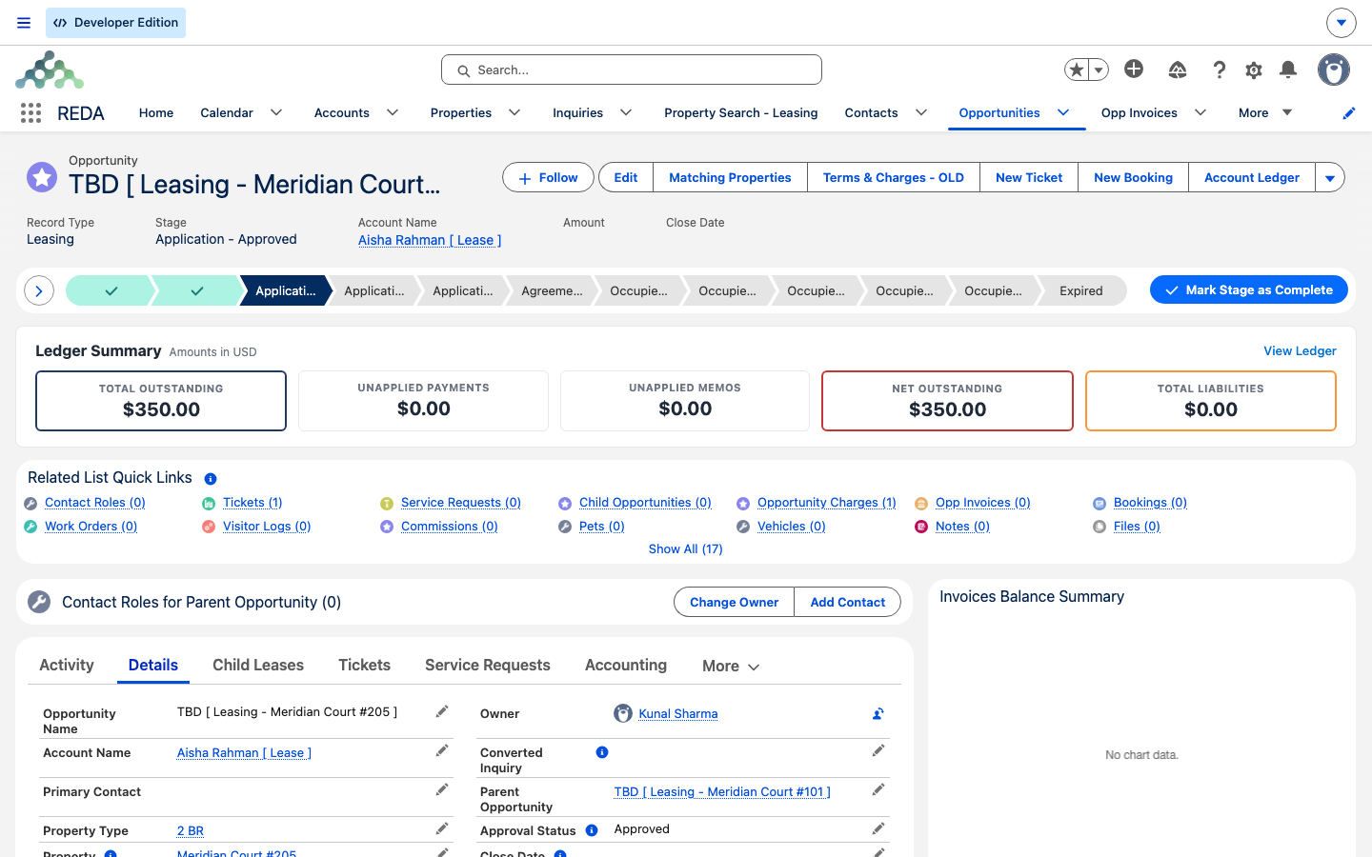Image resolution: width=1372 pixels, height=857 pixels.
Task: Click the Follow button
Action: coord(548,177)
